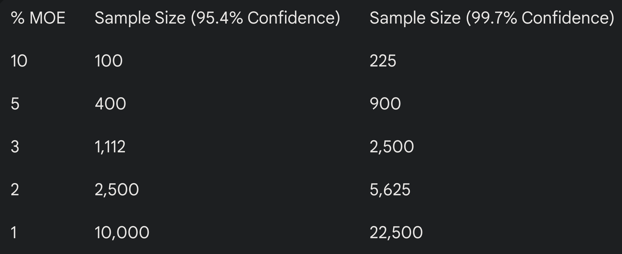The image size is (622, 254).
Task: Click the sample size 5,625 cell
Action: (390, 190)
